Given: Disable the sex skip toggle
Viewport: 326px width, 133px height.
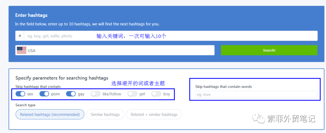Looking at the screenshot, I should (x=21, y=94).
